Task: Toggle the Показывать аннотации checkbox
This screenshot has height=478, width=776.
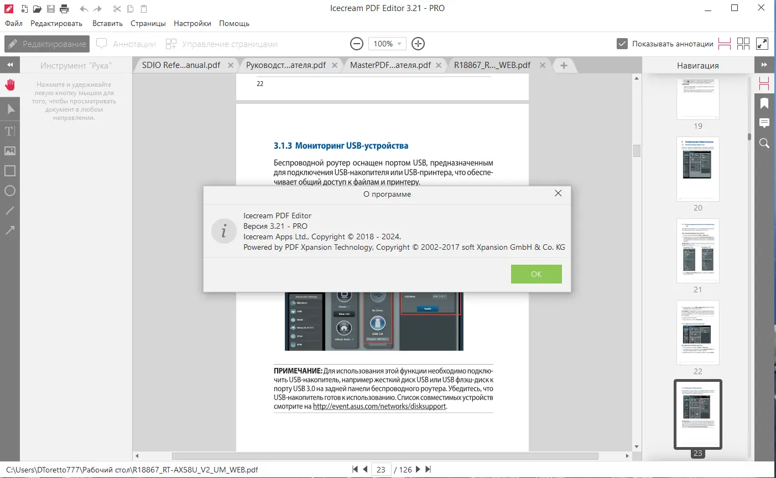Action: 622,44
